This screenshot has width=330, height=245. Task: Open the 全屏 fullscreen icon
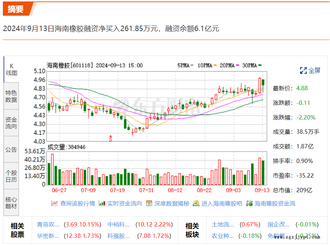(303, 71)
